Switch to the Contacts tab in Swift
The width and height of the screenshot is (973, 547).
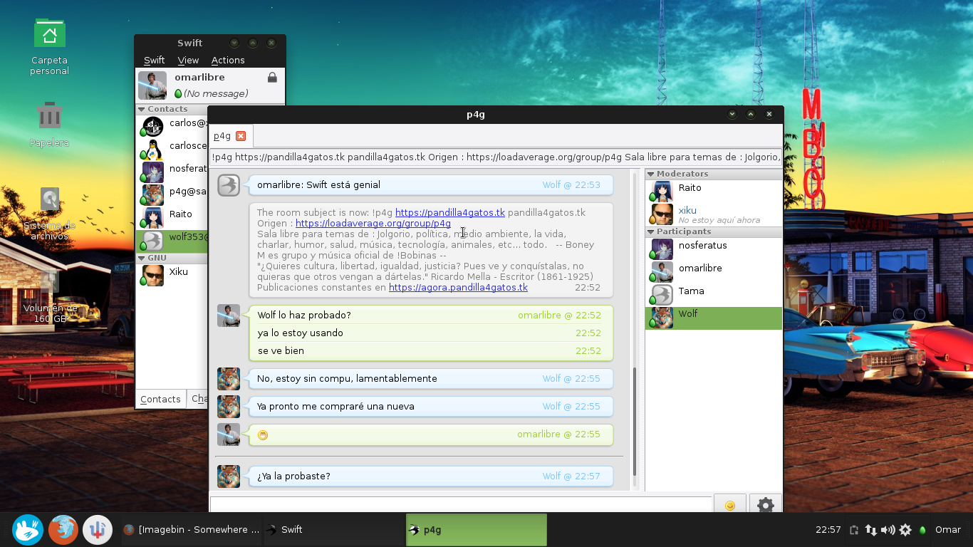click(x=160, y=399)
